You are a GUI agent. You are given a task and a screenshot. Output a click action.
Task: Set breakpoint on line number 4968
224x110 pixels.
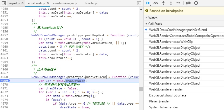(x=4, y=77)
